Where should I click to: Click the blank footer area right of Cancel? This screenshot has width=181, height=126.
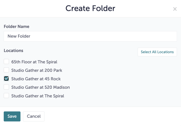pyautogui.click(x=110, y=116)
